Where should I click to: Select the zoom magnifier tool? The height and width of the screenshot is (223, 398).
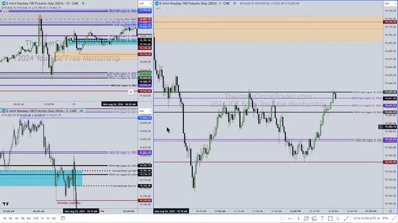coord(338,219)
